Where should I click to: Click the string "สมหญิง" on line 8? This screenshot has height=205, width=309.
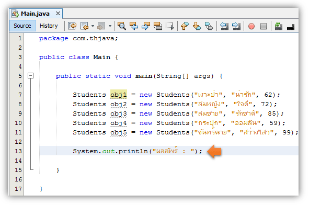[x=210, y=104]
